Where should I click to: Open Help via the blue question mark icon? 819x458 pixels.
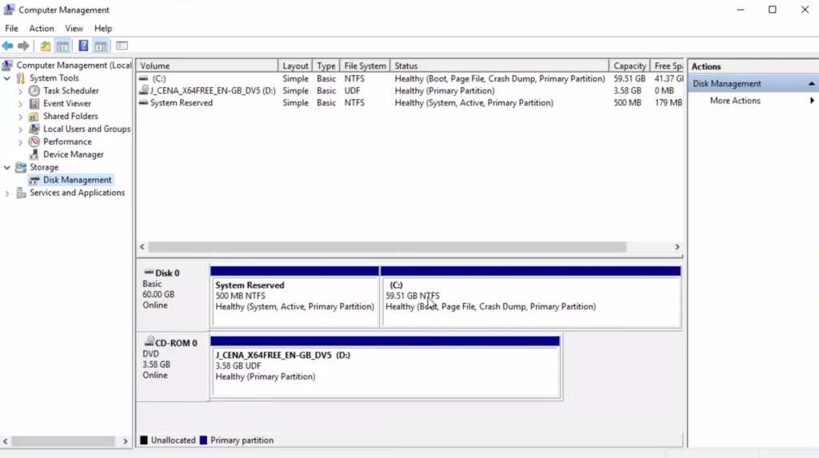point(83,46)
